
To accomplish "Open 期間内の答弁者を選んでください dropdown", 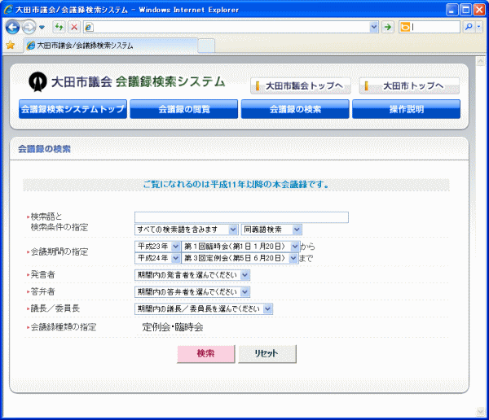I will [192, 292].
